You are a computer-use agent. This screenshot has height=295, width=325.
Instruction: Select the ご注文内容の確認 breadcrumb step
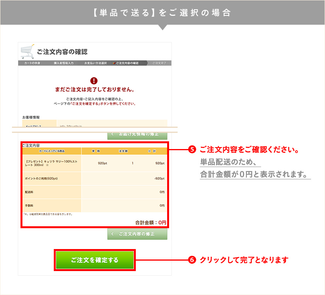point(128,63)
